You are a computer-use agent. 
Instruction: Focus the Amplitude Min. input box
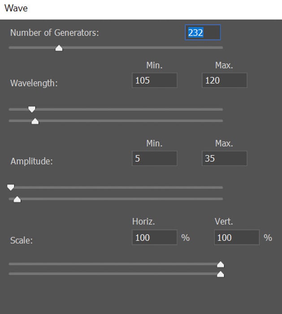pos(155,159)
